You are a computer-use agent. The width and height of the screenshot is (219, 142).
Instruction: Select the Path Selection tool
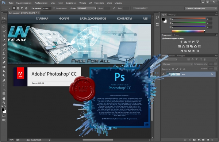tap(4, 89)
